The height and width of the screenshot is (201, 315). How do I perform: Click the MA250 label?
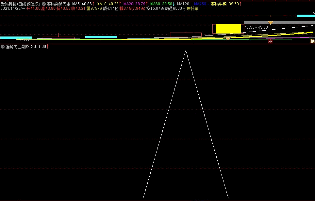[x=202, y=4]
